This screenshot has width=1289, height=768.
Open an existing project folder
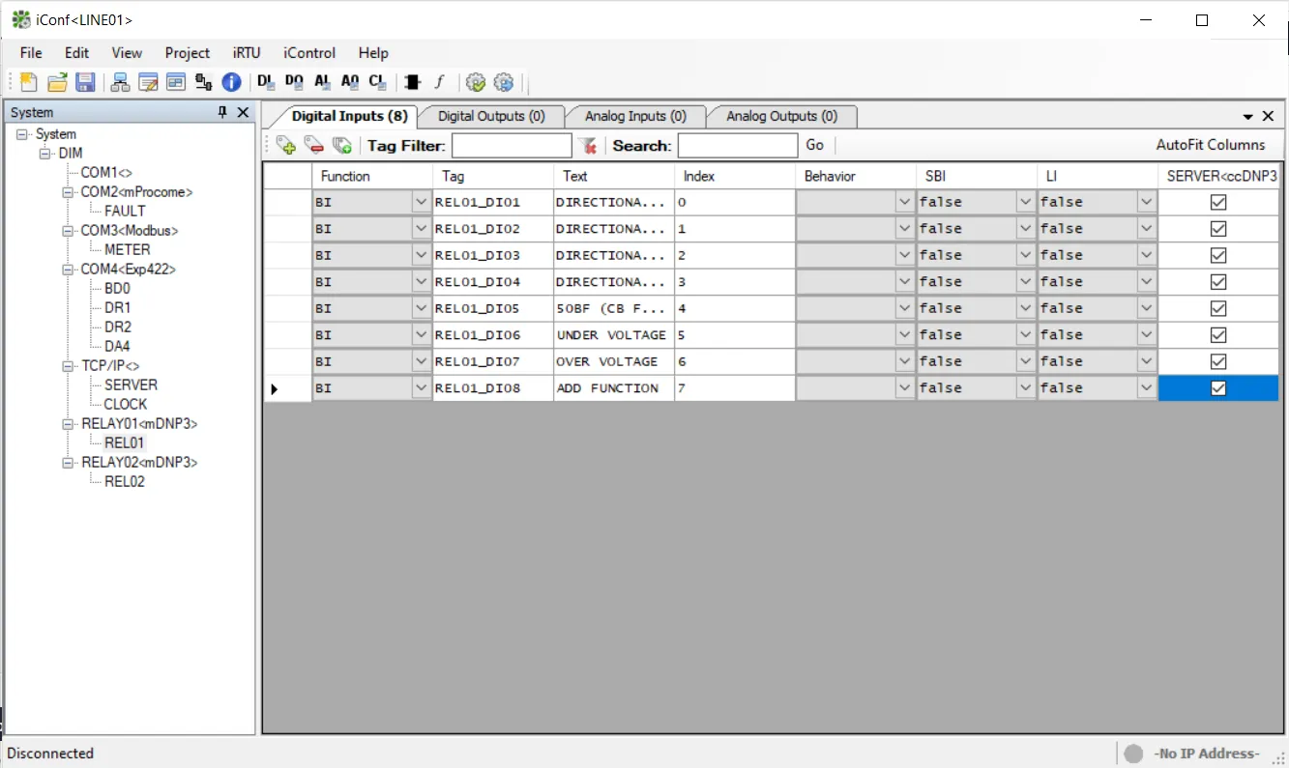coord(58,82)
